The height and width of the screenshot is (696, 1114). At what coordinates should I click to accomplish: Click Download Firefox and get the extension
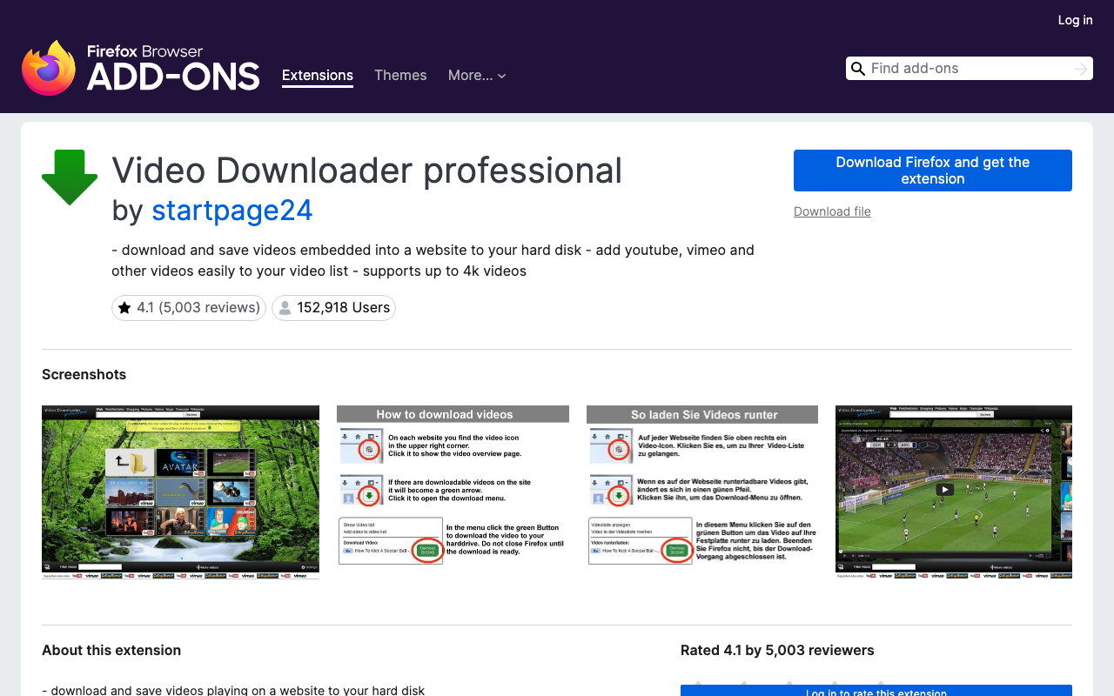pyautogui.click(x=932, y=171)
